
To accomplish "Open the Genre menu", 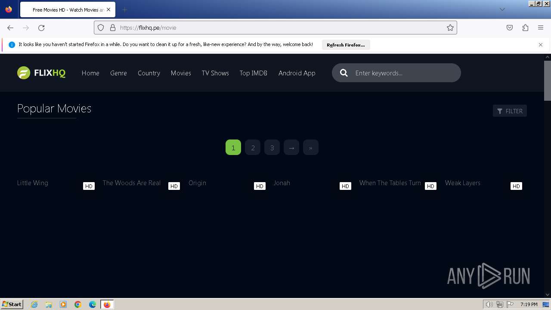I will tap(118, 73).
